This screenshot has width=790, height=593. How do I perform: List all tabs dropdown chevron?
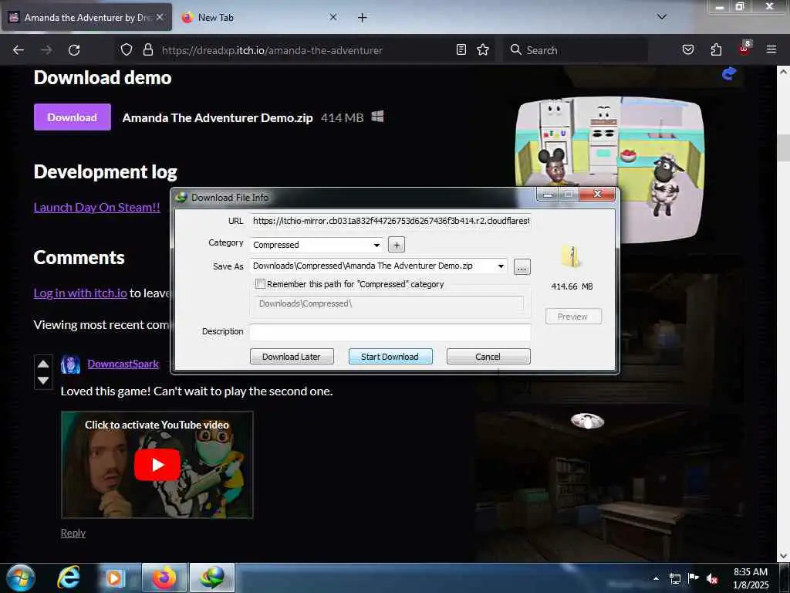coord(662,17)
